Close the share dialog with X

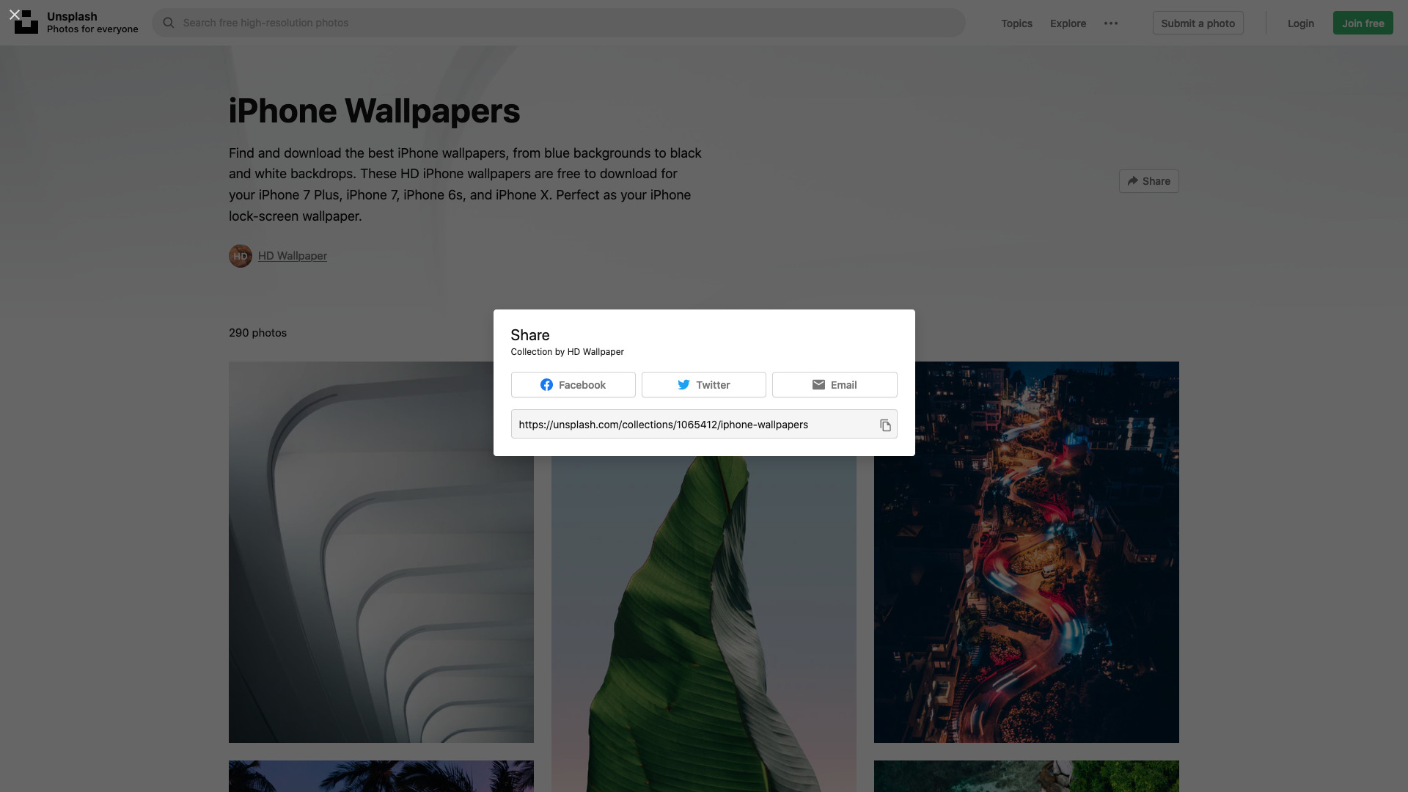(x=15, y=15)
